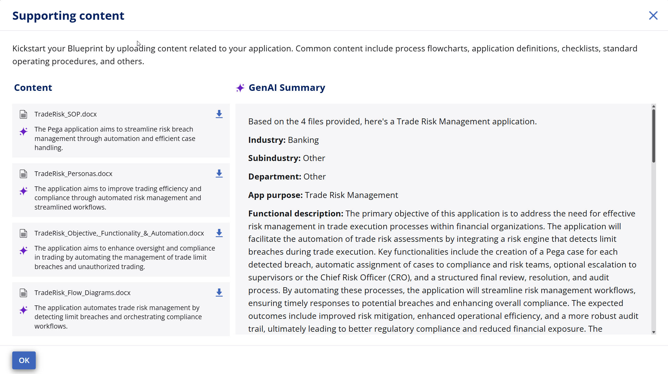Click the sparkle icon under TradeRisk_Flow_Diagrams.docx summary

[x=24, y=310]
